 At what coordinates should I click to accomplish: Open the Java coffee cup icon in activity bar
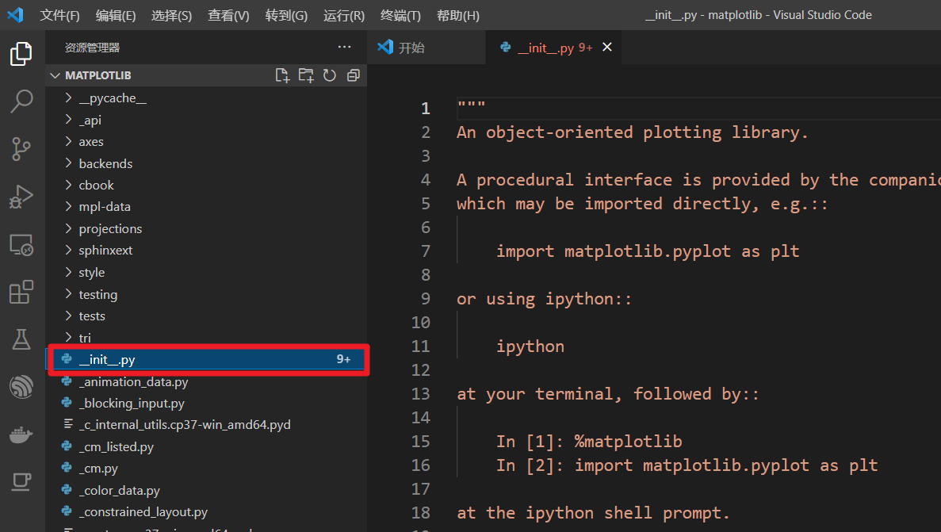pyautogui.click(x=21, y=481)
